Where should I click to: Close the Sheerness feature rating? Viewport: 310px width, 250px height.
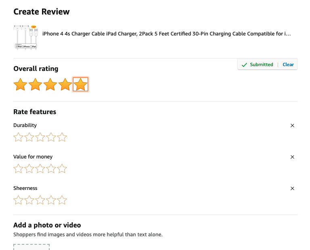pyautogui.click(x=293, y=189)
